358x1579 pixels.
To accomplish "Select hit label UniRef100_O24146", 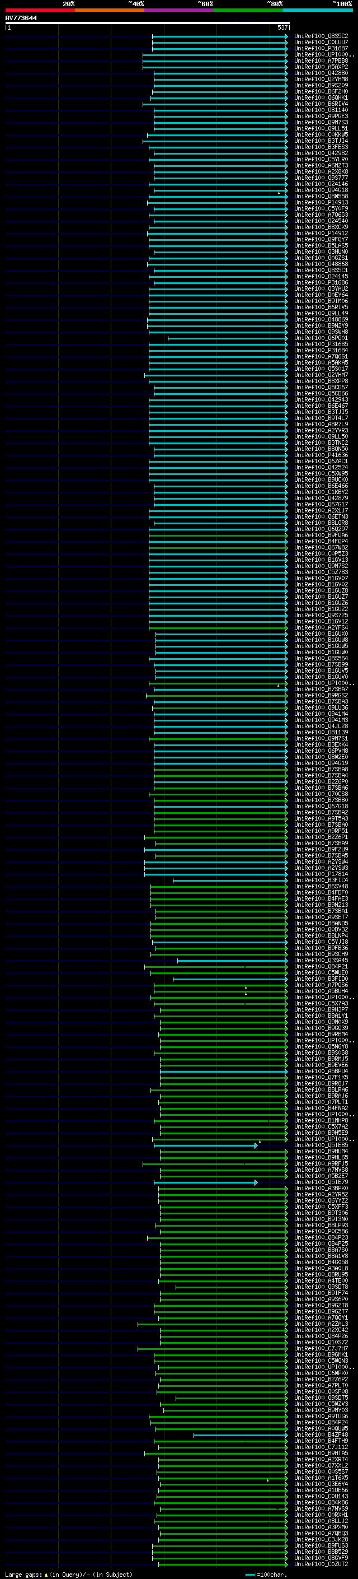I will (x=321, y=184).
